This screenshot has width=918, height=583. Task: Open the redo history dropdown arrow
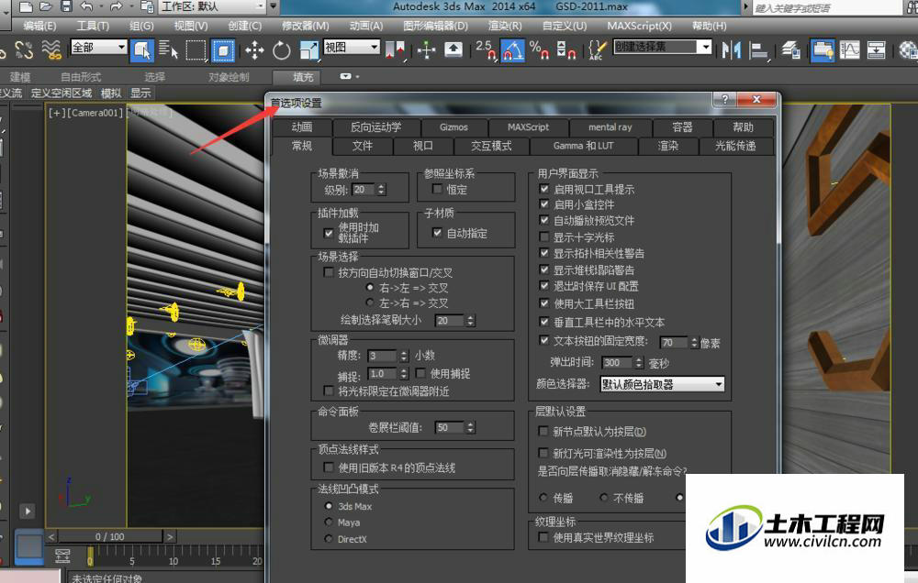coord(129,7)
